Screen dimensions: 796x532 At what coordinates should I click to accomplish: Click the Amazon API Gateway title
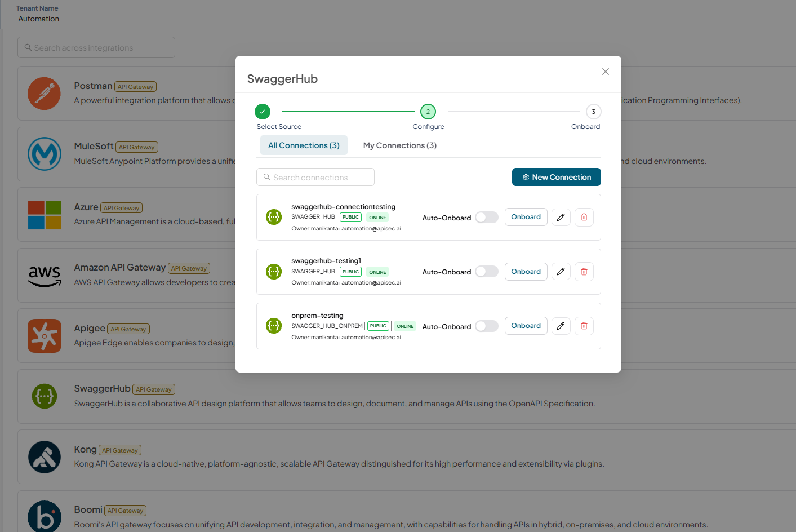[x=120, y=267]
